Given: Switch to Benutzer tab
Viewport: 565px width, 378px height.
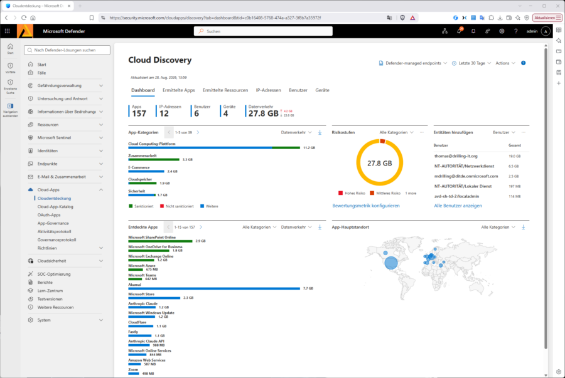Looking at the screenshot, I should 298,90.
